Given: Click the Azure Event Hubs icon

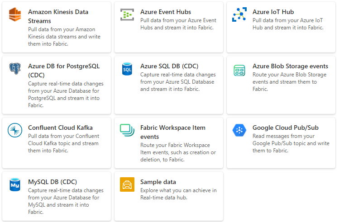Looking at the screenshot, I should coord(127,14).
